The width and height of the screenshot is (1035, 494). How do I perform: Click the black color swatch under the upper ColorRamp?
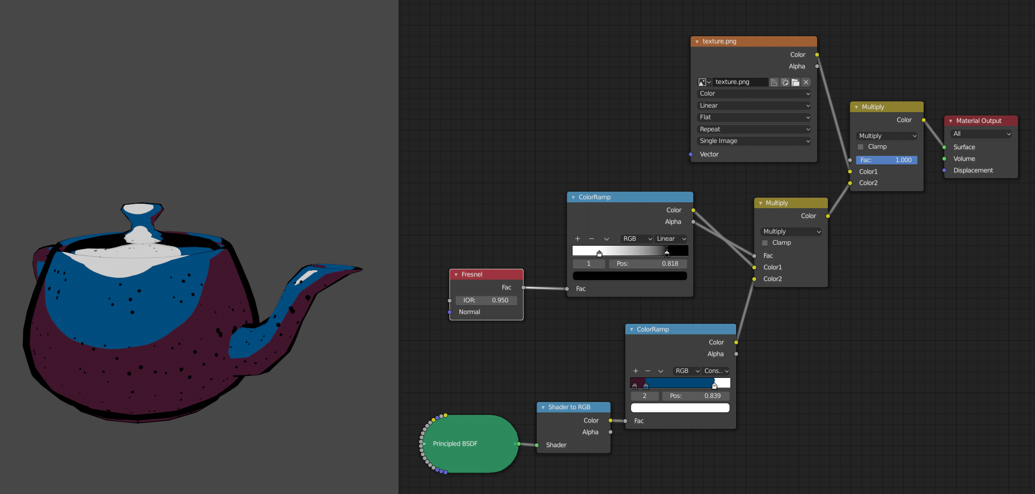click(630, 276)
